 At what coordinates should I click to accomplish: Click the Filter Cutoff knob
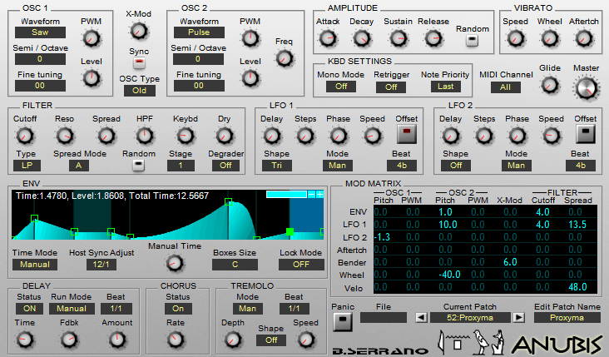tap(25, 136)
